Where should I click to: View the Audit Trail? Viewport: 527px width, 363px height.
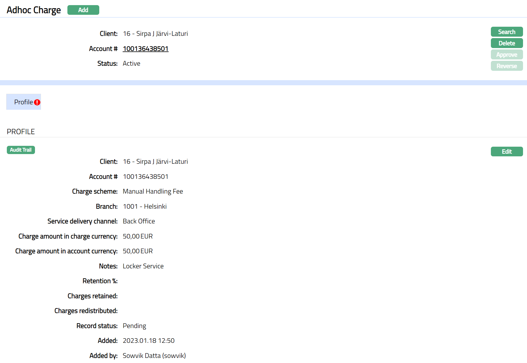pos(21,150)
